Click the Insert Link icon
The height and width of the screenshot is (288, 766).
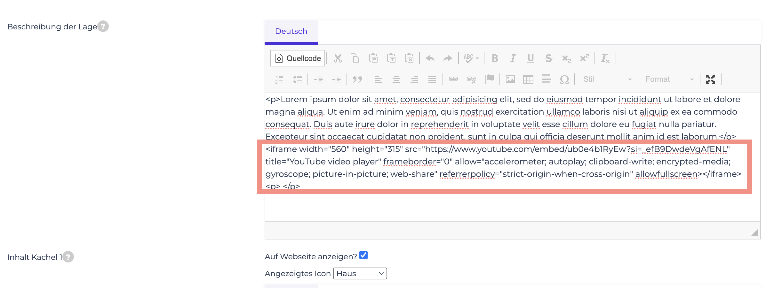pyautogui.click(x=453, y=79)
